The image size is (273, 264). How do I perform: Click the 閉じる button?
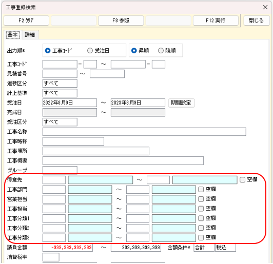point(256,21)
